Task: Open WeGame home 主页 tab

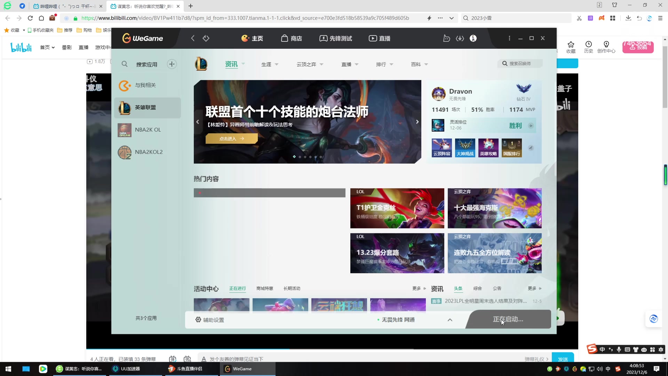Action: point(252,38)
